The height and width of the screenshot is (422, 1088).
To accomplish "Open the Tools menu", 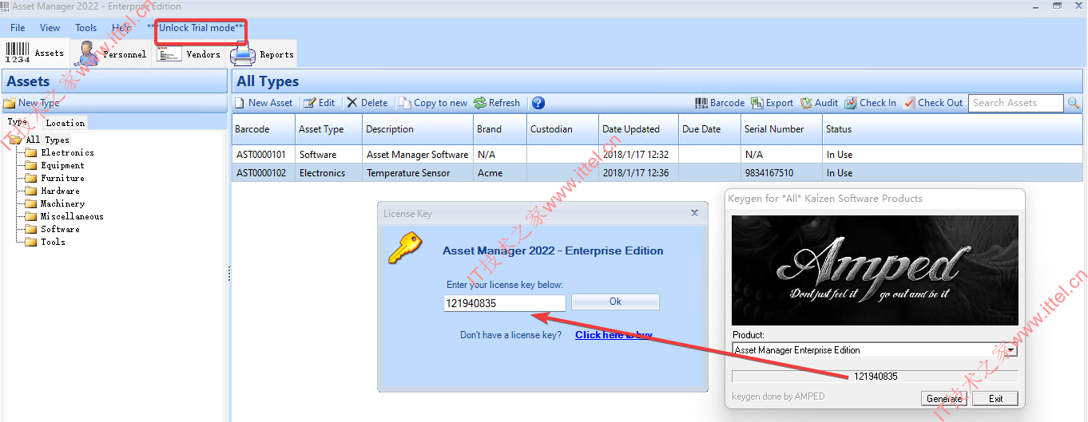I will point(85,28).
